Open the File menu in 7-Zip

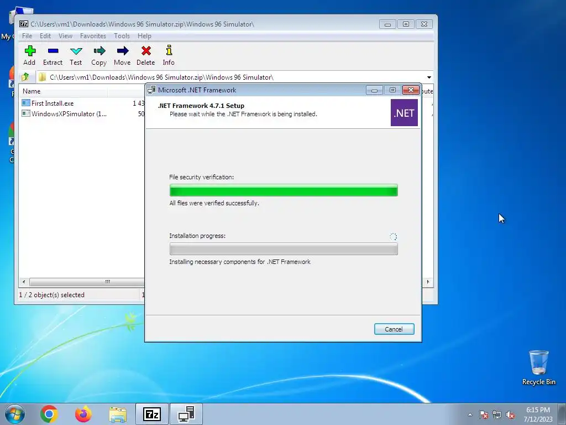27,36
